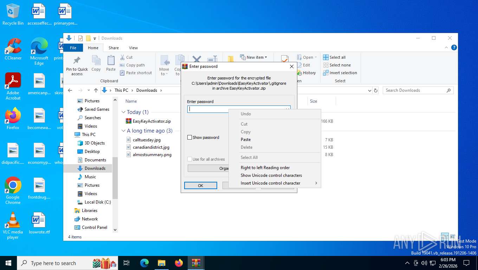478x270 pixels.
Task: Toggle the Show password checkbox
Action: [x=190, y=137]
